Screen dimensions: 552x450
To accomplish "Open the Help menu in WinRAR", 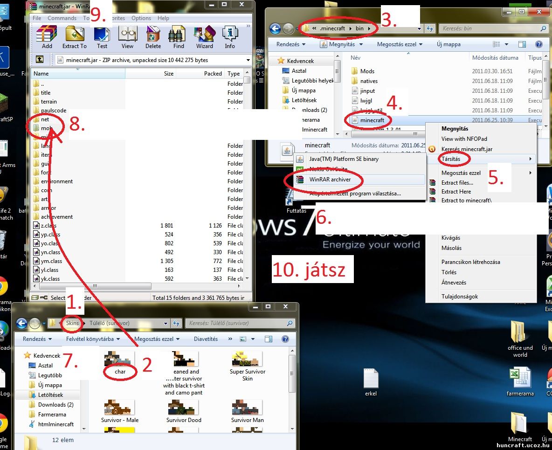I will click(x=163, y=18).
